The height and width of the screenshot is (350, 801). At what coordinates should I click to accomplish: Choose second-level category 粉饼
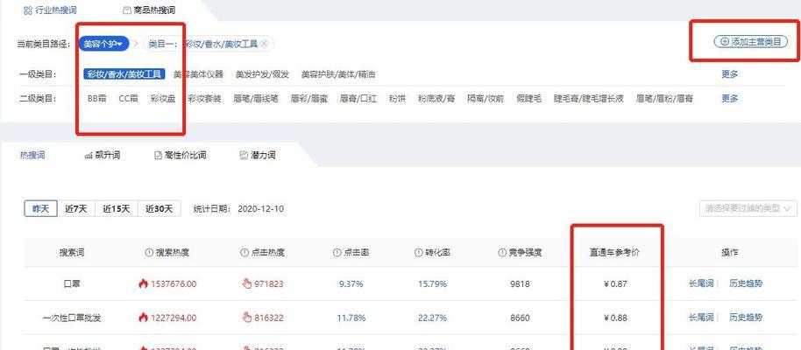coord(397,99)
